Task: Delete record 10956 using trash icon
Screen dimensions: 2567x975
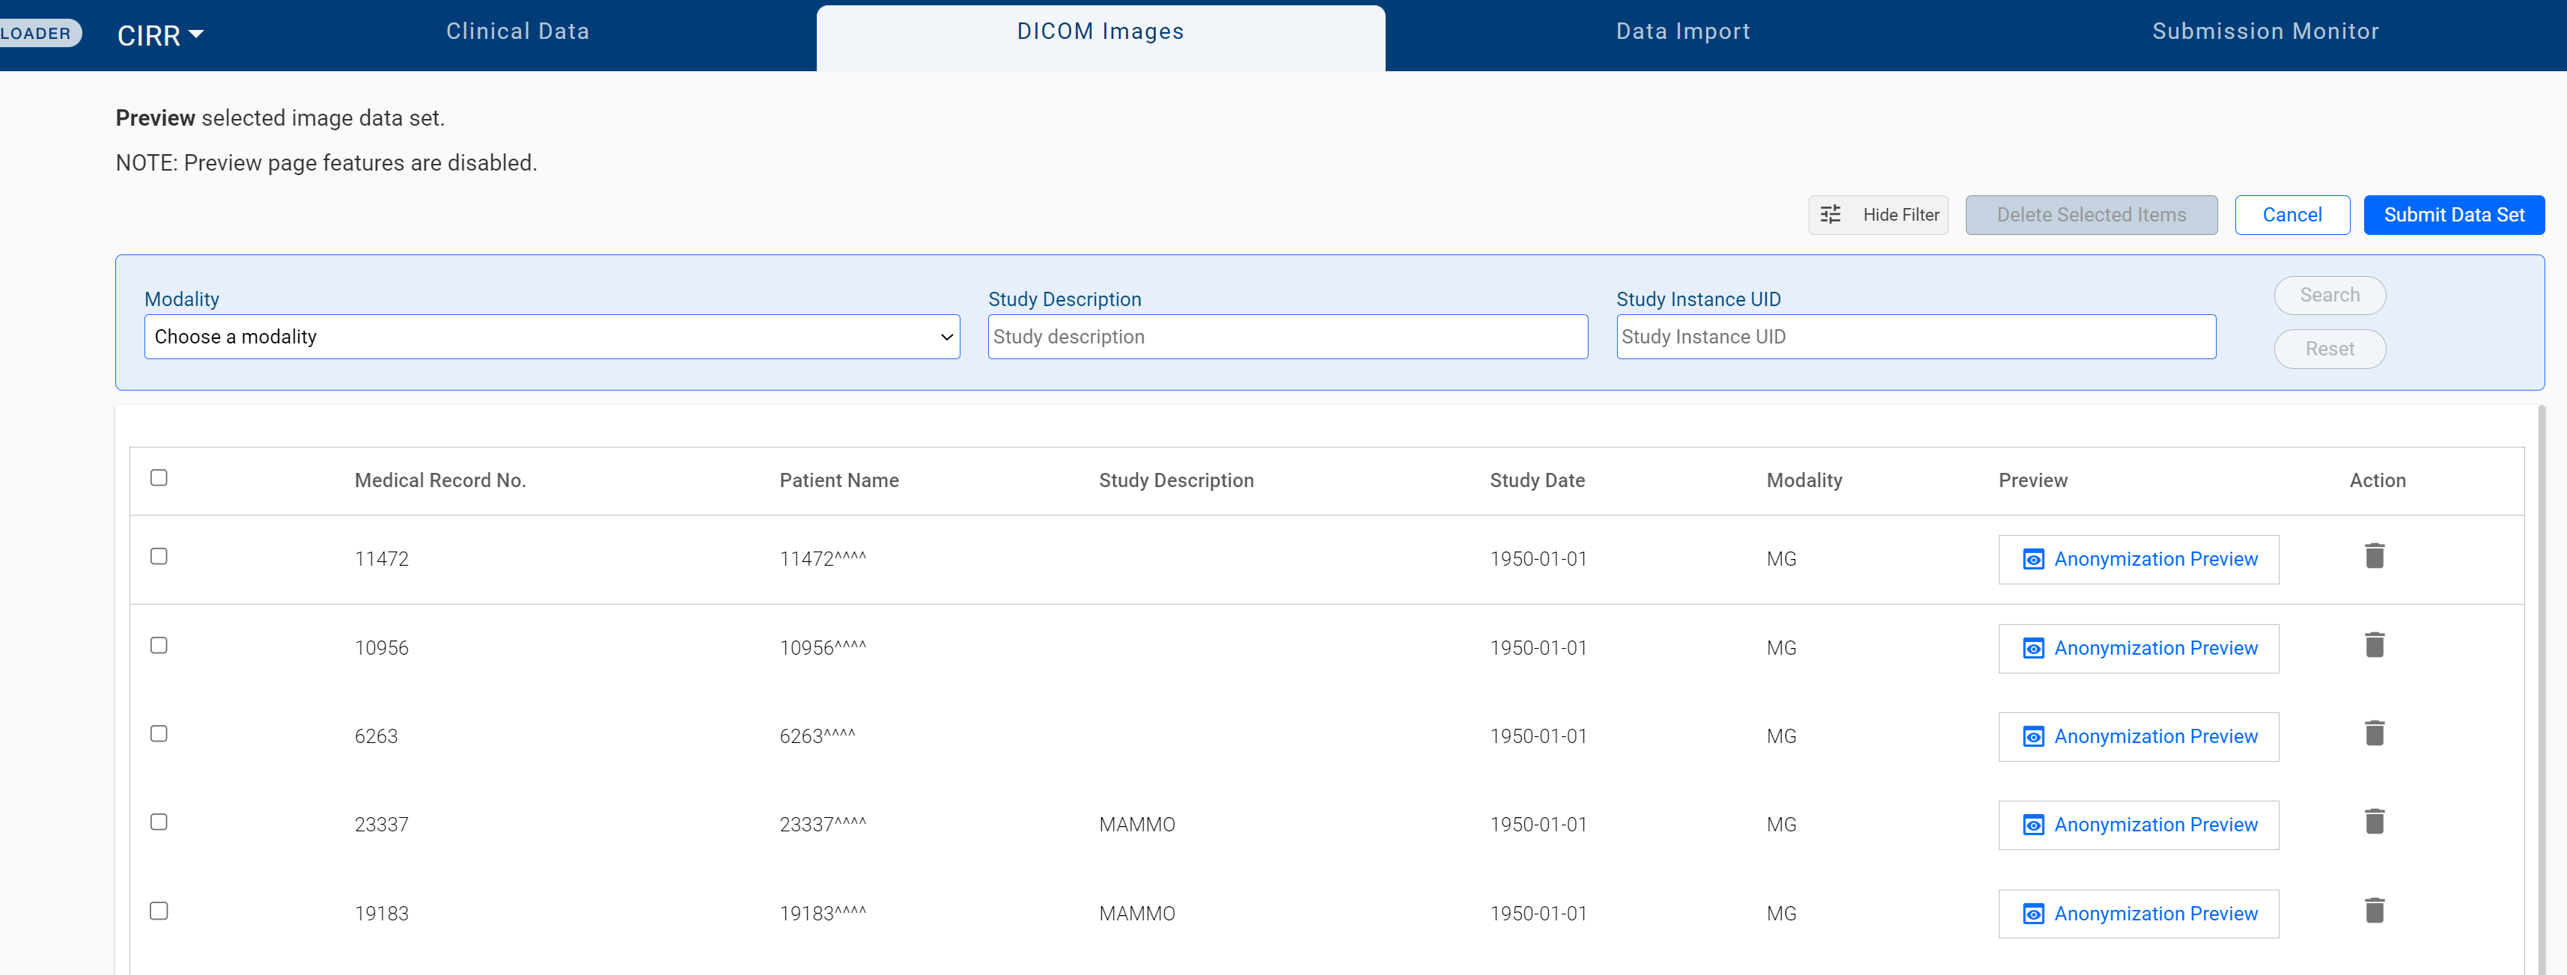Action: point(2374,645)
